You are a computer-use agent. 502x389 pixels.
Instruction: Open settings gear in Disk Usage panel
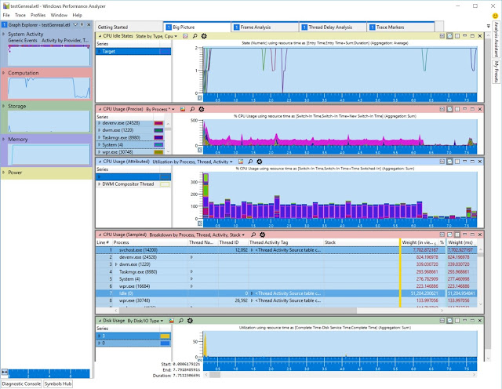[x=190, y=321]
